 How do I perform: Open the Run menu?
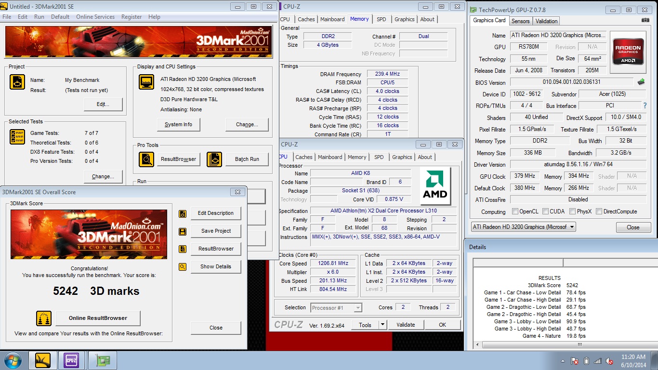pos(39,17)
